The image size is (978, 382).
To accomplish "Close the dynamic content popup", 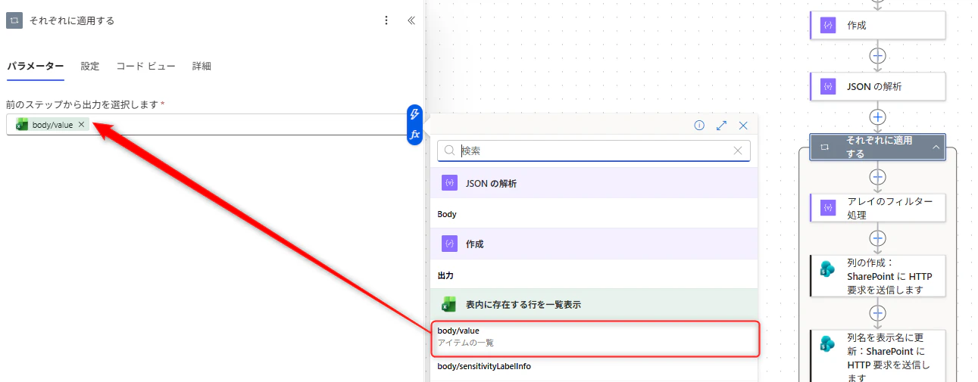I will coord(743,126).
